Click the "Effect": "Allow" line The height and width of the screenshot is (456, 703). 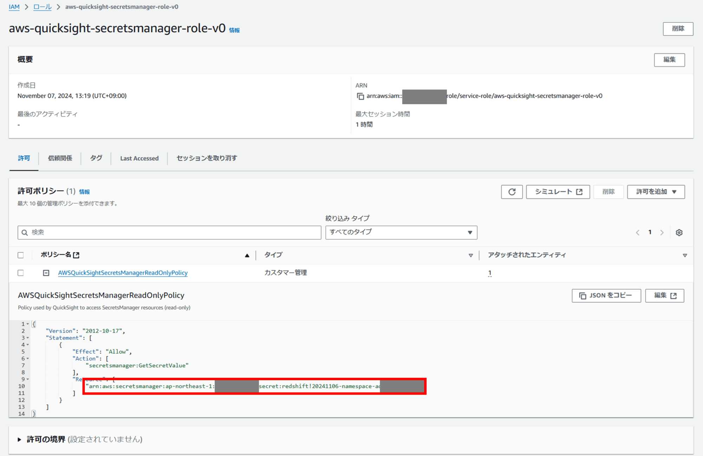pyautogui.click(x=102, y=351)
